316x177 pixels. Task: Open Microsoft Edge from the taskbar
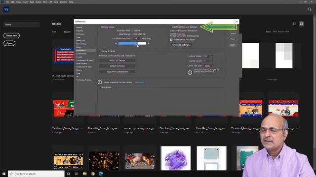point(101,174)
